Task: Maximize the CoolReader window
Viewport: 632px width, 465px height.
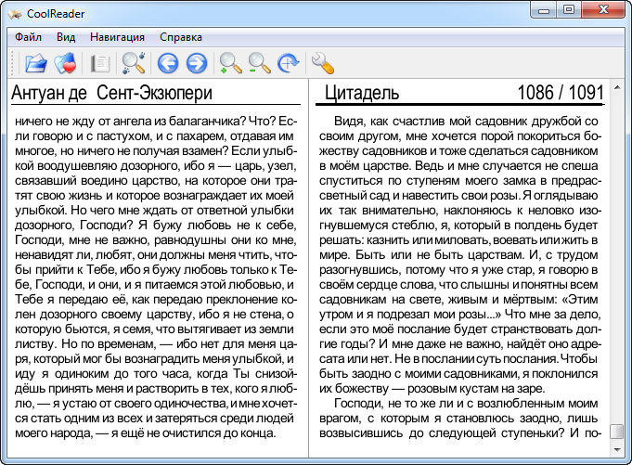Action: click(x=569, y=10)
